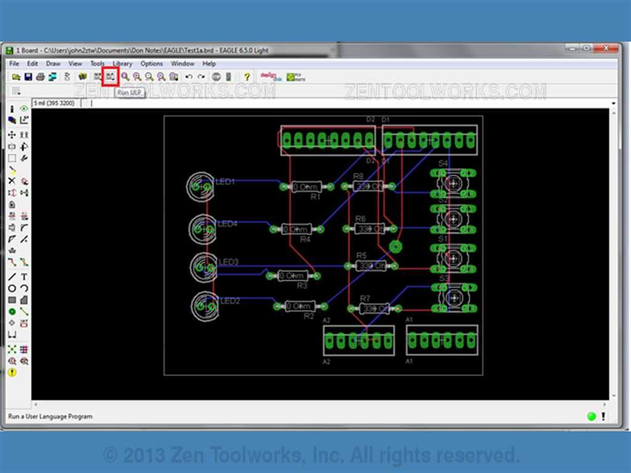This screenshot has width=631, height=473.
Task: Select the Replace tool icon
Action: [24, 193]
